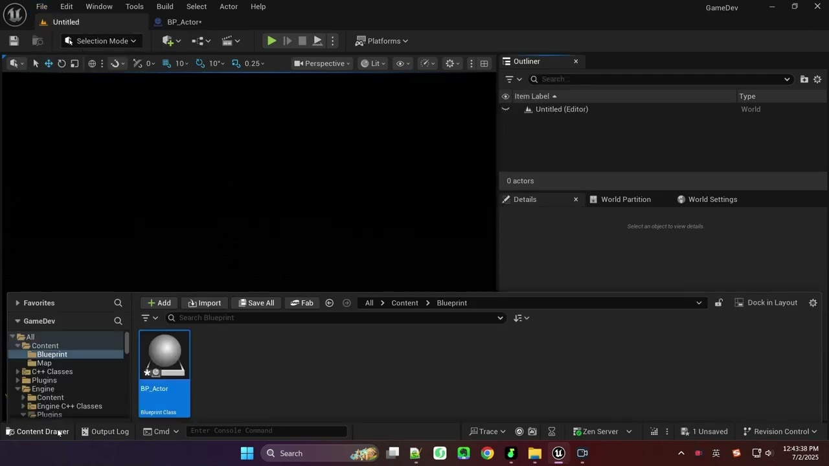Select the translate (move) transform tool
This screenshot has width=829, height=466.
(49, 63)
